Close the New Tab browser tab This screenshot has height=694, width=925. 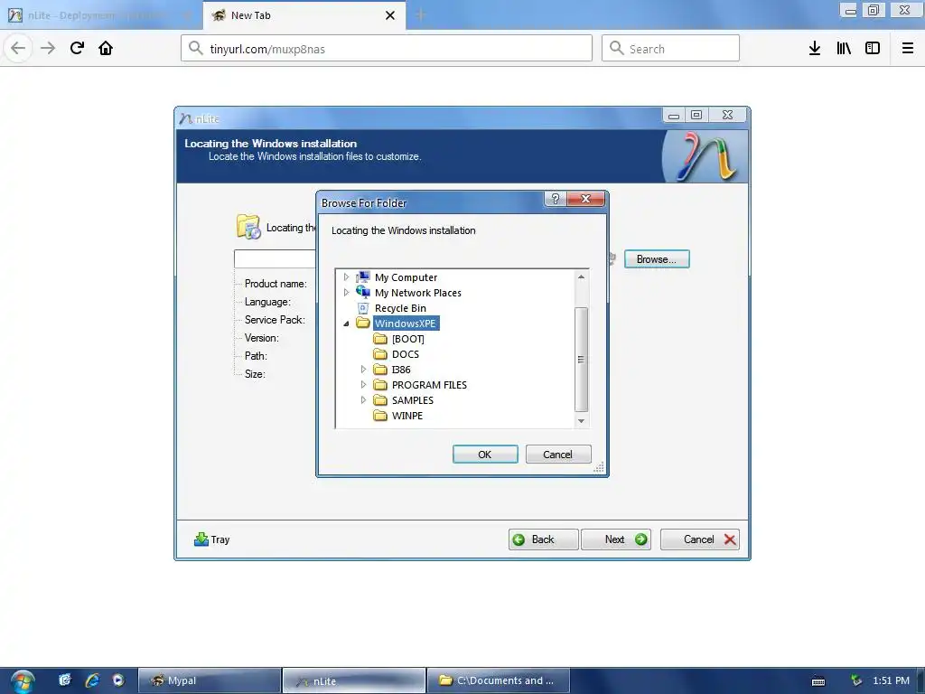(390, 15)
